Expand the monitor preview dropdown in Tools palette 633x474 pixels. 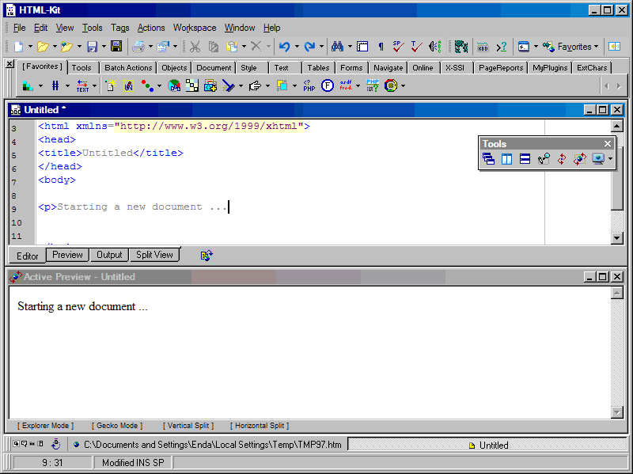(610, 159)
